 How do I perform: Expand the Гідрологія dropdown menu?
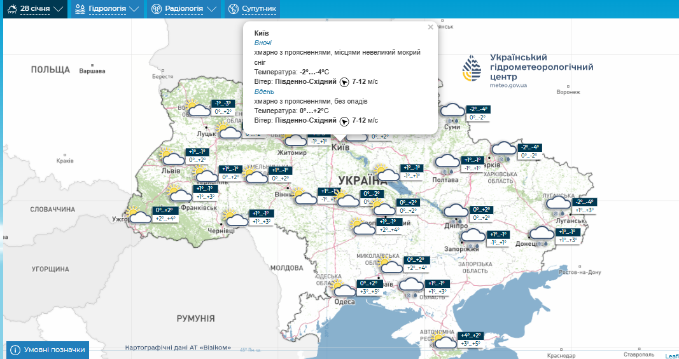(106, 9)
